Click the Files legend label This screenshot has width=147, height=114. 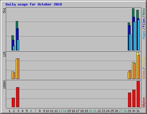144,23
